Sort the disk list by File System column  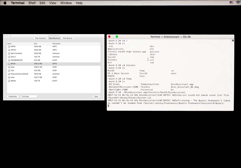(76, 43)
